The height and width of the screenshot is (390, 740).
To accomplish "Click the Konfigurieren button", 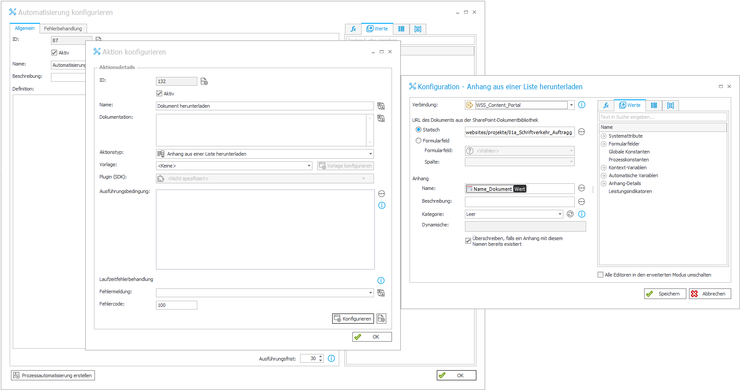I will [353, 319].
